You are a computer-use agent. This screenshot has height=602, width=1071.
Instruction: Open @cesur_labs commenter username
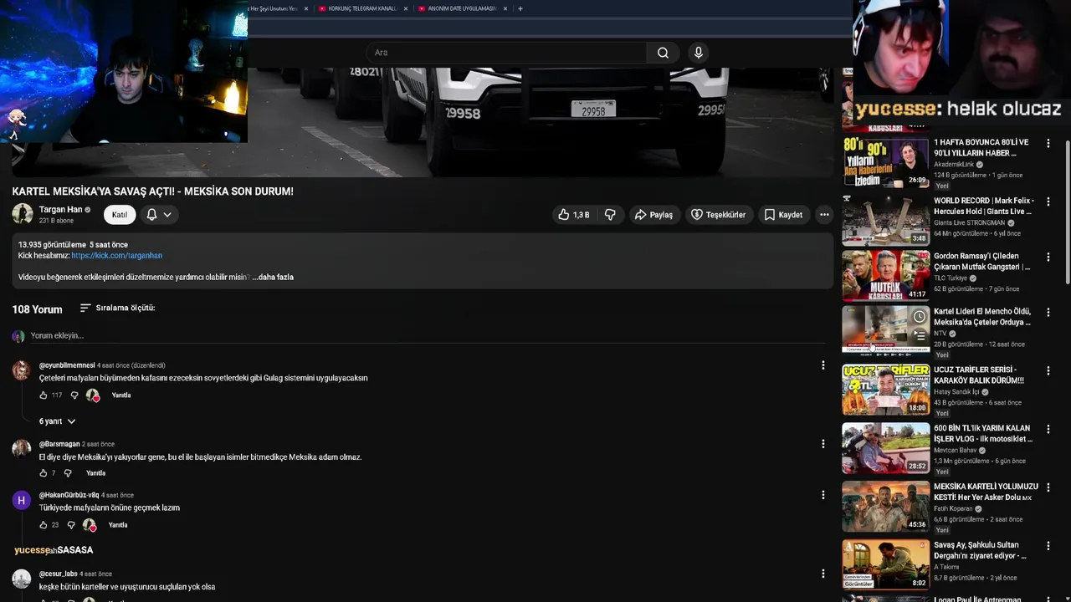coord(59,574)
